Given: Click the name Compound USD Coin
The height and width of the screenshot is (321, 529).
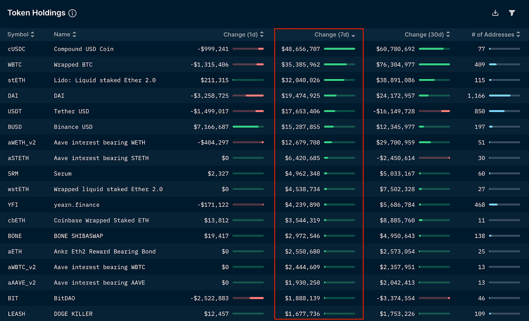Looking at the screenshot, I should [84, 49].
